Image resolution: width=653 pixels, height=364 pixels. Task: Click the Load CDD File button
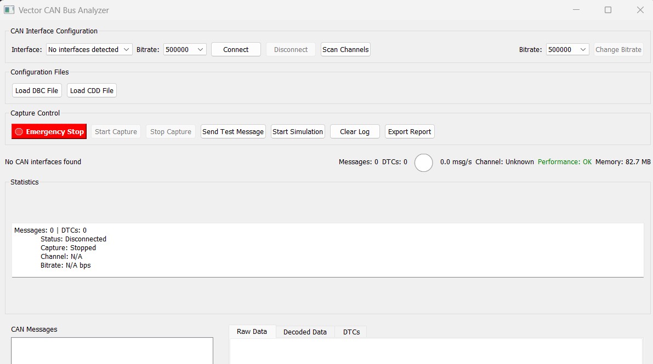click(x=92, y=91)
